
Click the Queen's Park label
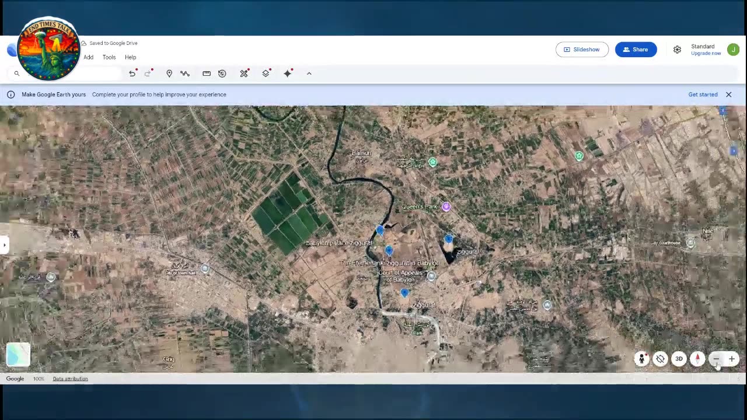coord(420,206)
